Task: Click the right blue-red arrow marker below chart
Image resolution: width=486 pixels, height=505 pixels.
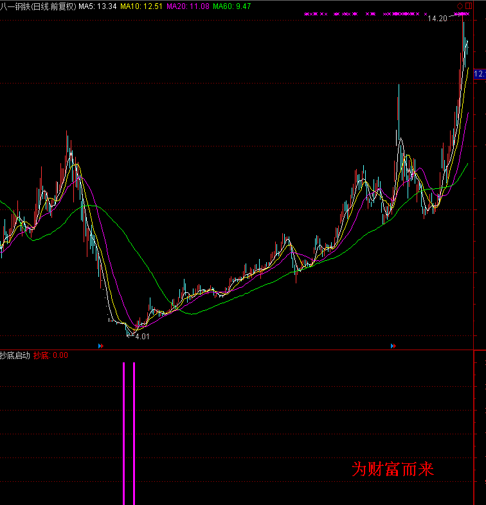Action: coord(392,346)
